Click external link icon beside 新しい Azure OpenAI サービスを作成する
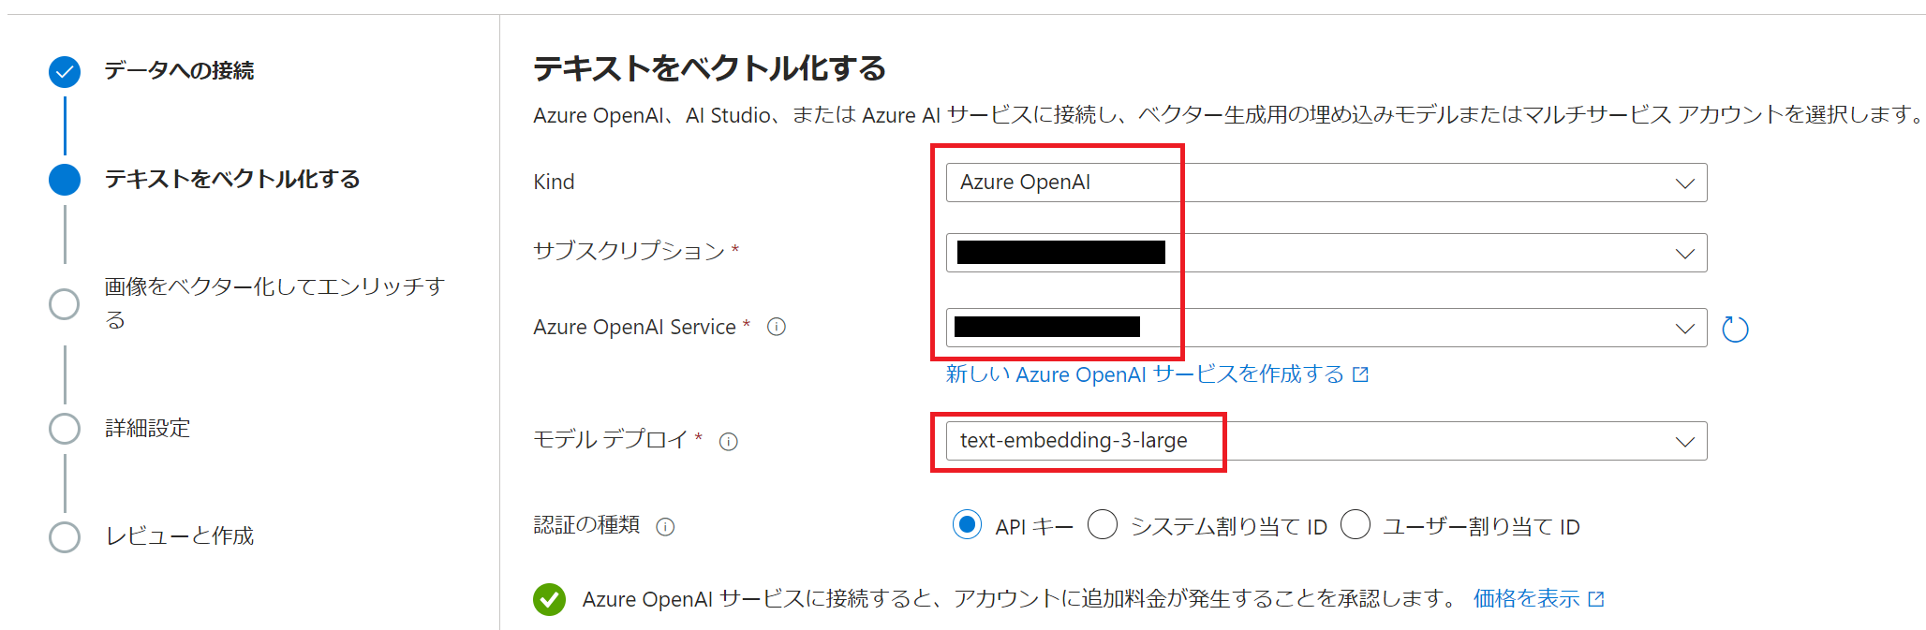The height and width of the screenshot is (630, 1926). tap(1360, 374)
